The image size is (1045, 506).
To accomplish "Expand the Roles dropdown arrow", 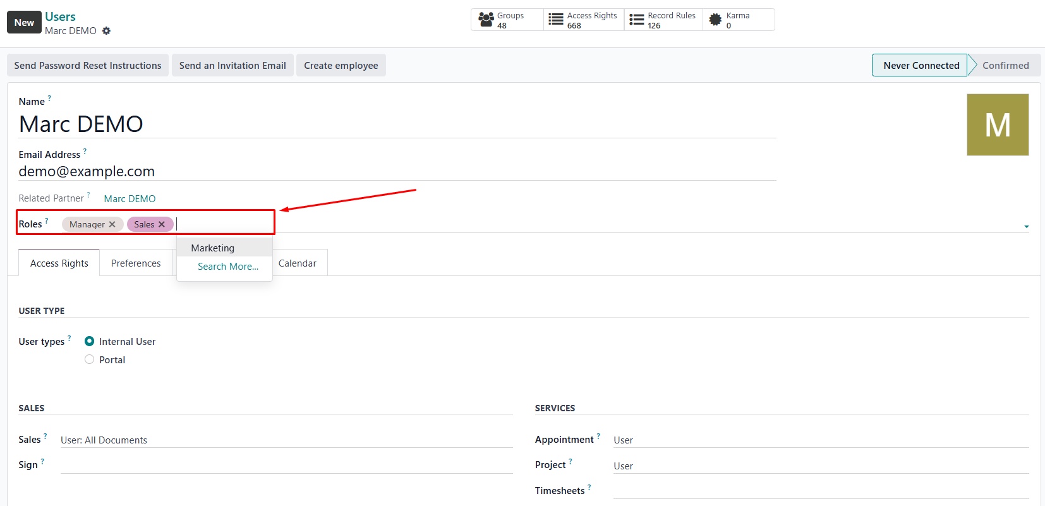I will [x=1026, y=226].
